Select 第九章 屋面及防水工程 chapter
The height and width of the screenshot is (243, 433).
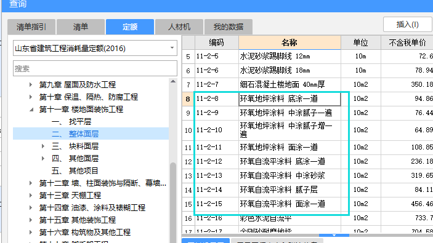pyautogui.click(x=78, y=85)
